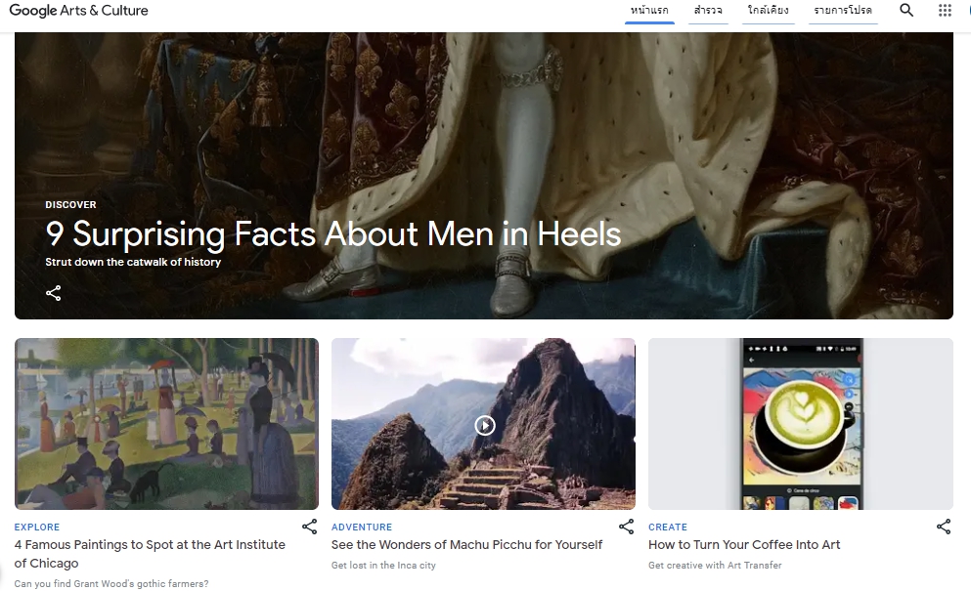The image size is (971, 591).
Task: Select the หน้าแรก tab
Action: pos(649,11)
